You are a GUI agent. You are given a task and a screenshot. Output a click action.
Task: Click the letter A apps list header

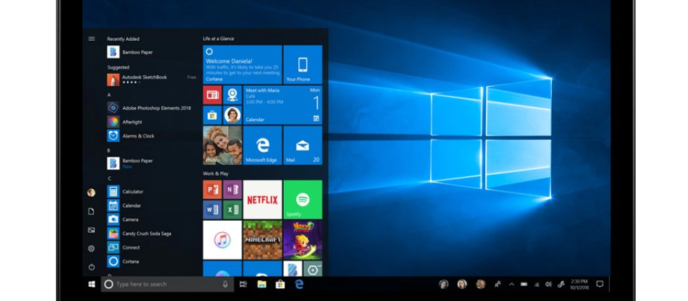109,95
